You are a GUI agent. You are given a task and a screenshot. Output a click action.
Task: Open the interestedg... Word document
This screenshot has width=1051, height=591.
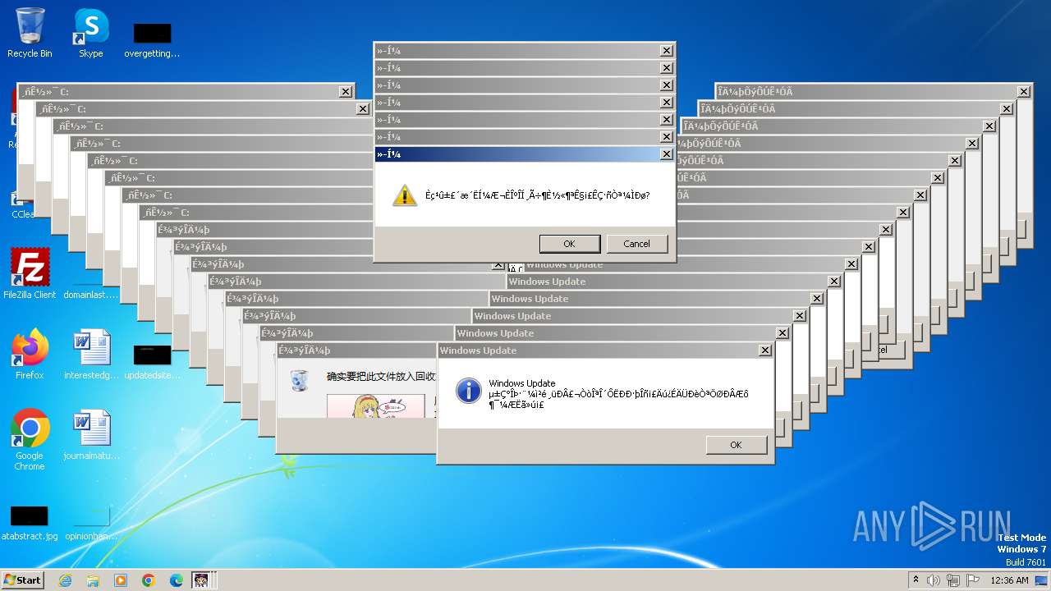coord(91,354)
